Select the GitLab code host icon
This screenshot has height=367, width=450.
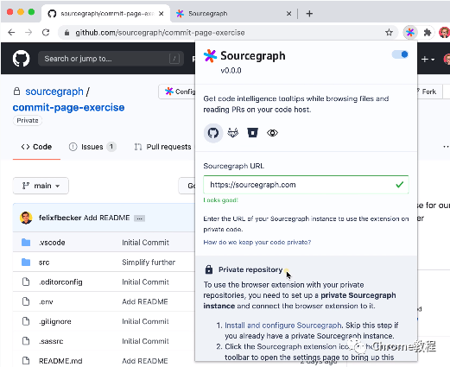pyautogui.click(x=232, y=133)
